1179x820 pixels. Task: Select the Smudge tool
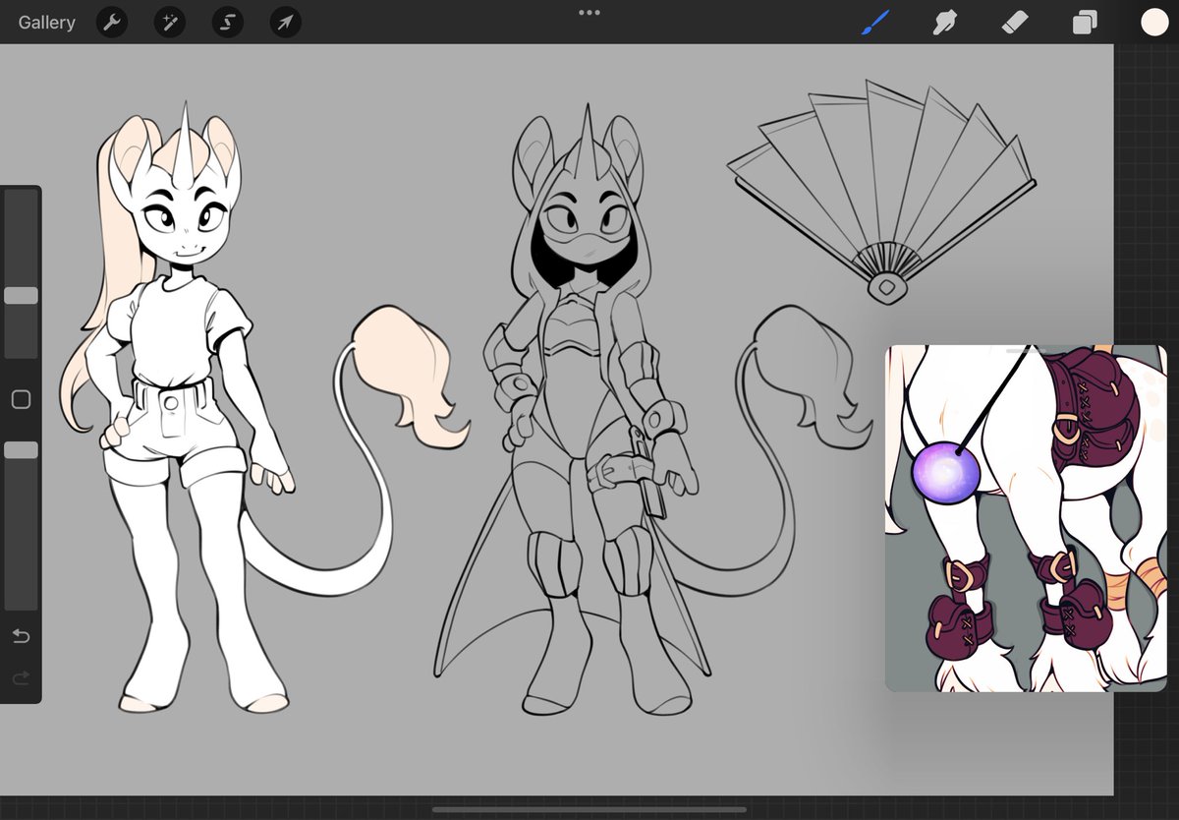pos(944,22)
